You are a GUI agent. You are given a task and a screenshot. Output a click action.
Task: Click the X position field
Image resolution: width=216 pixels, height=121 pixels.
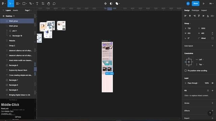coord(190,28)
